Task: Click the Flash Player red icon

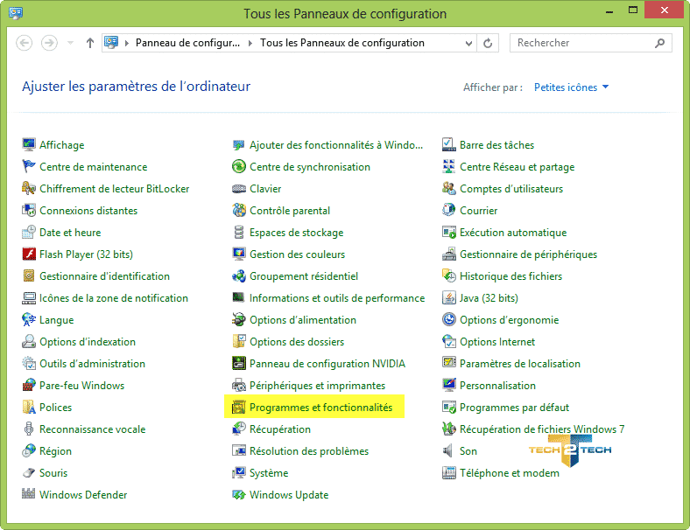Action: [x=29, y=254]
